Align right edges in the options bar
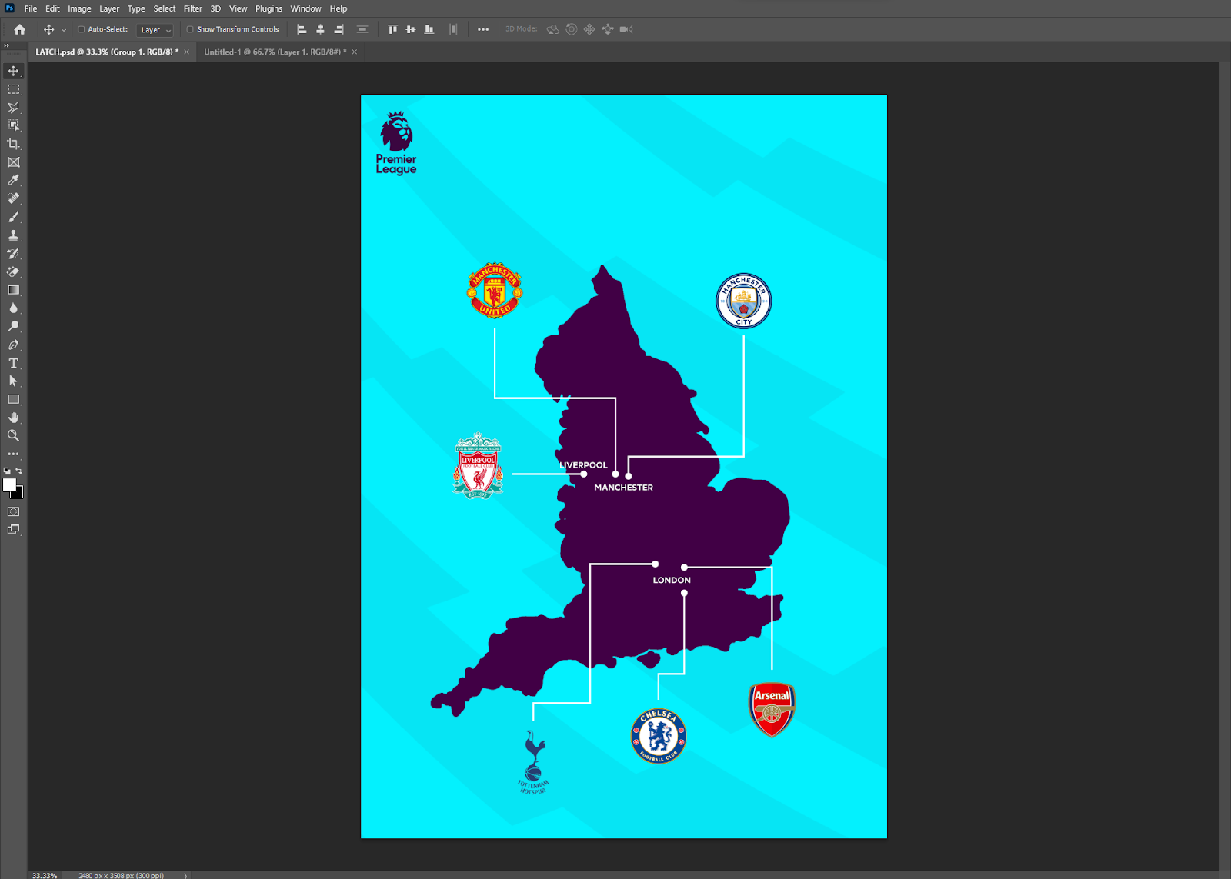The height and width of the screenshot is (879, 1231). (x=339, y=29)
